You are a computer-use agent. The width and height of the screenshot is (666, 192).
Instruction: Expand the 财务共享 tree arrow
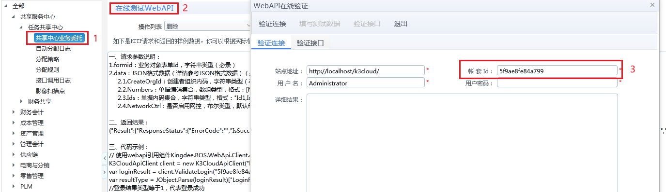22,101
